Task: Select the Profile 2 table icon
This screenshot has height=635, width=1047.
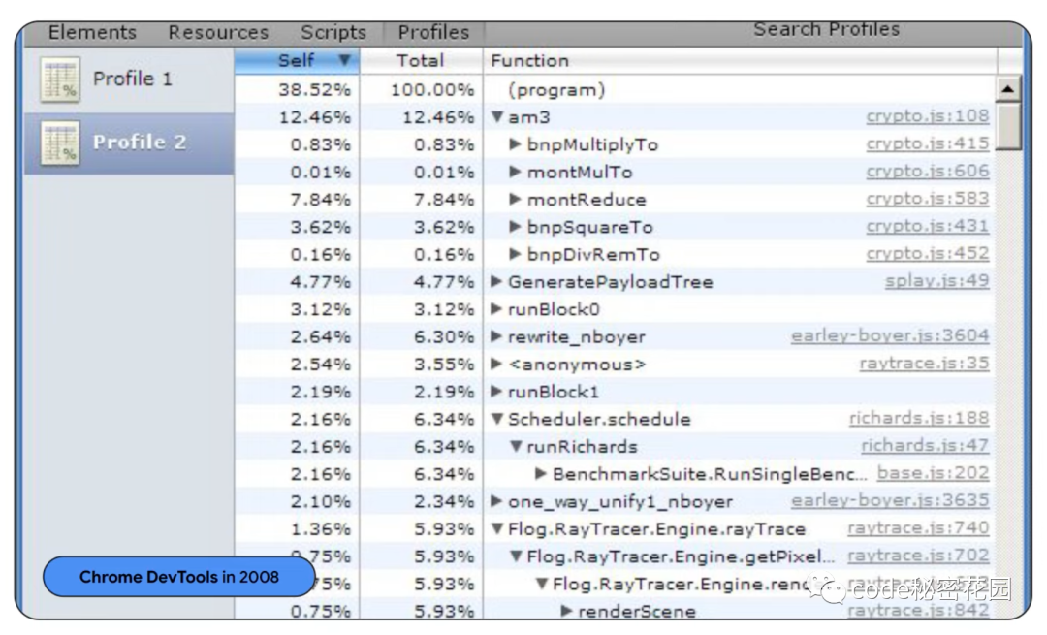Action: [x=60, y=143]
